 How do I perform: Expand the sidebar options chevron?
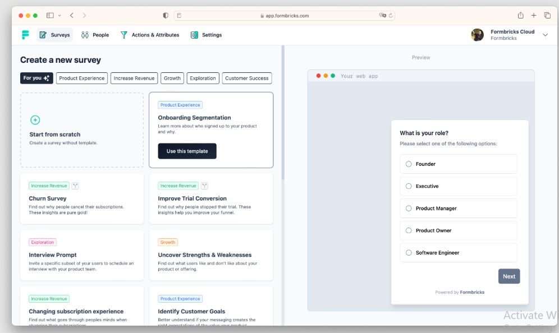pyautogui.click(x=59, y=15)
